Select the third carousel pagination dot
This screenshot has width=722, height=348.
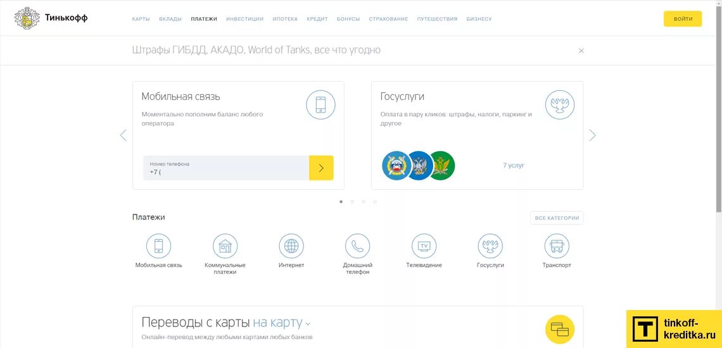364,202
